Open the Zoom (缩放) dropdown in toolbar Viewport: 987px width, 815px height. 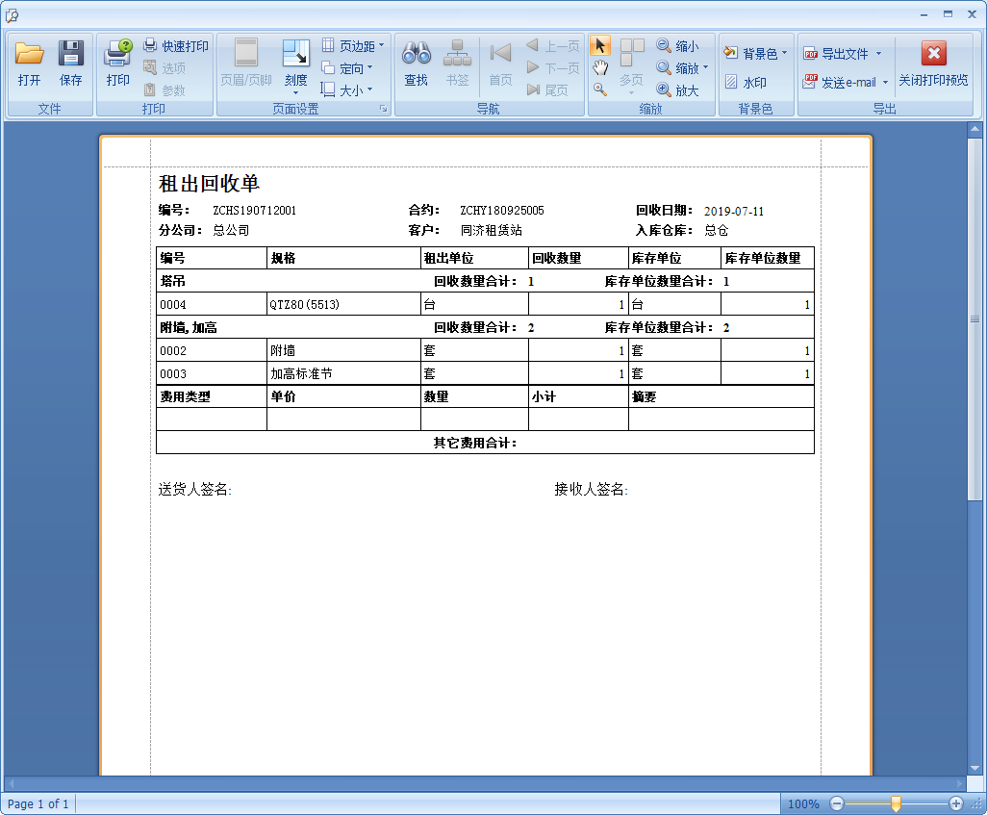coord(682,68)
